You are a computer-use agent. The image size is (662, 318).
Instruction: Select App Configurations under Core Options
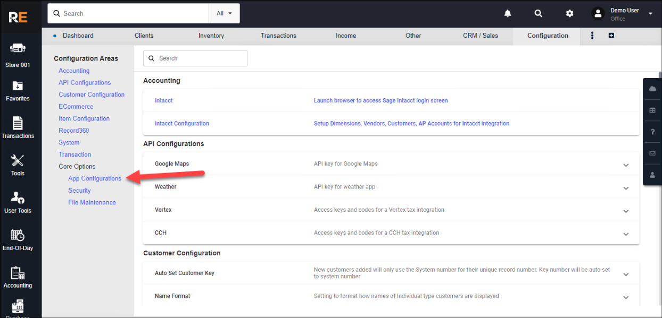(x=95, y=178)
